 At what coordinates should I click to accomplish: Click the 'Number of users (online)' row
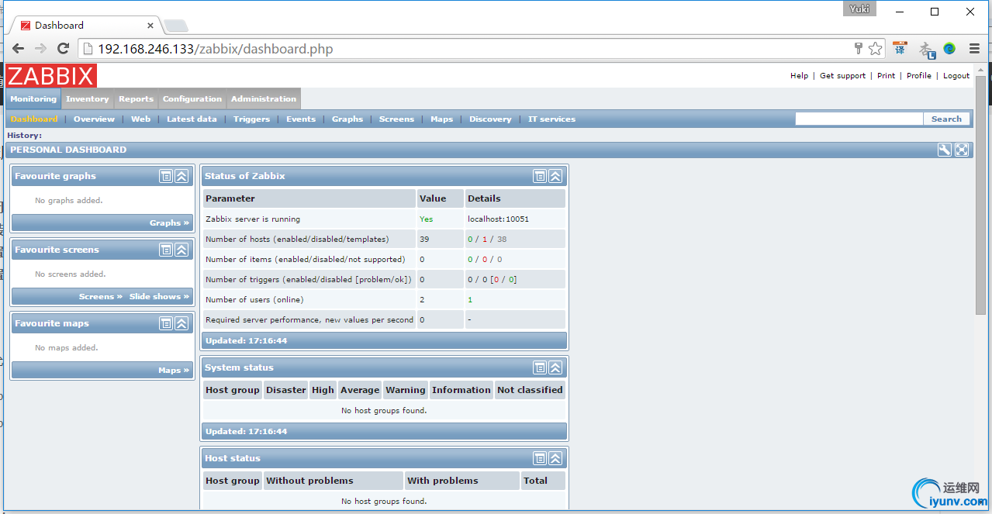click(x=385, y=299)
